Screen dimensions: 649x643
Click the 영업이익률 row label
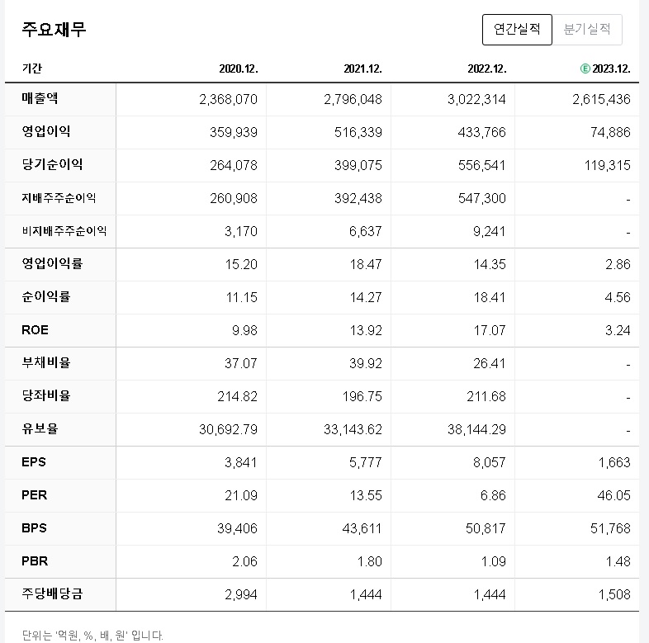click(52, 263)
